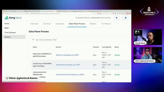164x92 pixels.
Task: Open checkoutservice_boutique_svc_5050 service link
Action: (70, 75)
